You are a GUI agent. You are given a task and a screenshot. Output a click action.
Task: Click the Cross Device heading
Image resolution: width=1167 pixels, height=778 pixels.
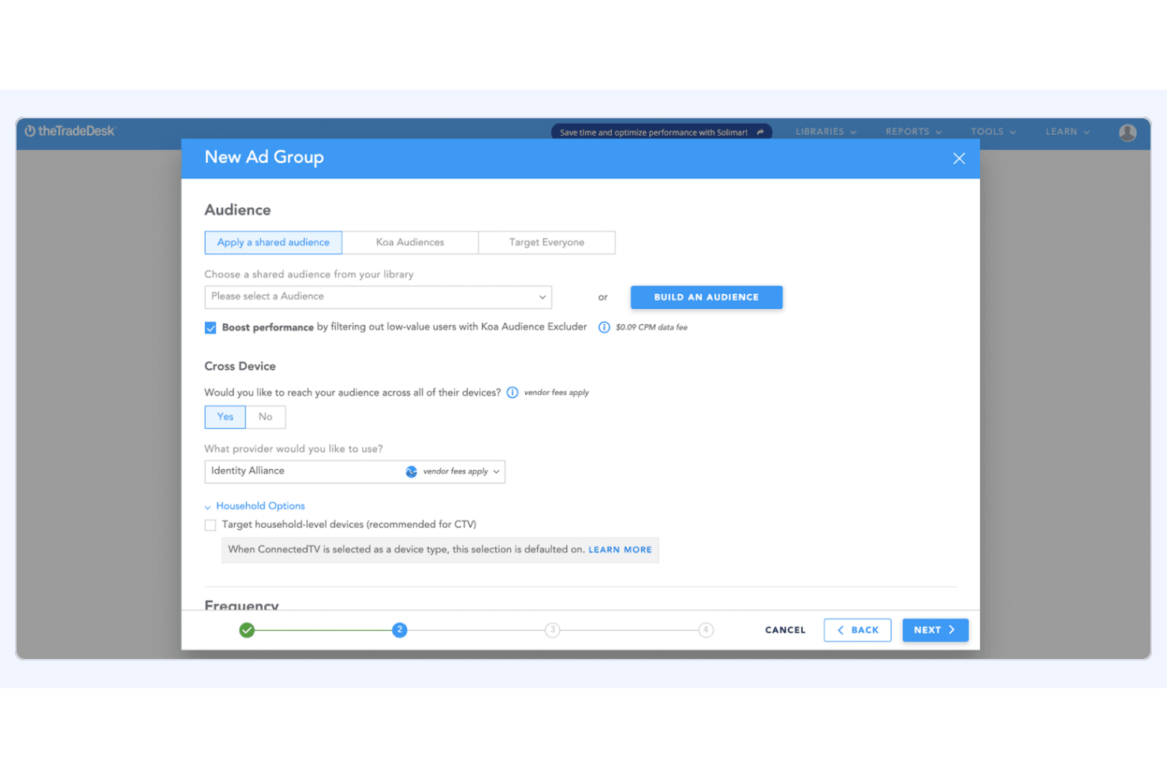[x=240, y=367]
